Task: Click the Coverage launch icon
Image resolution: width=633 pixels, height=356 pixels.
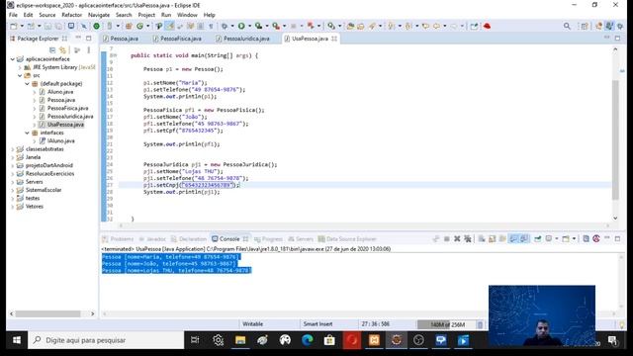Action: tap(258, 27)
